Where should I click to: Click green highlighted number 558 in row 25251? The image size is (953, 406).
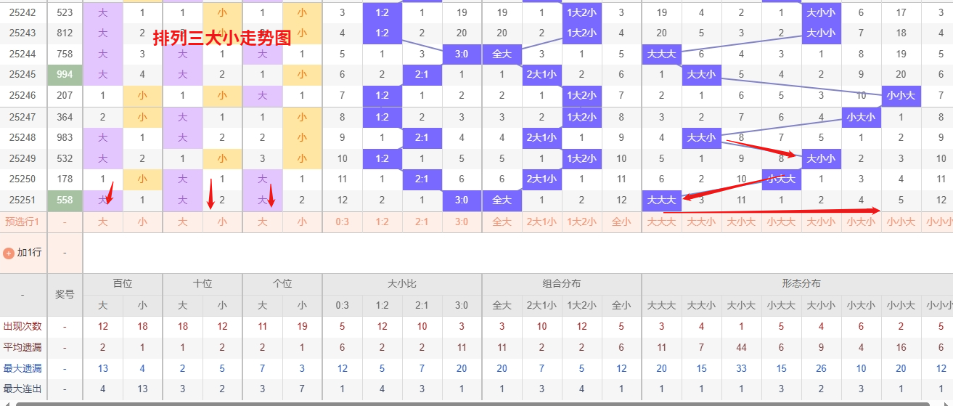click(65, 200)
